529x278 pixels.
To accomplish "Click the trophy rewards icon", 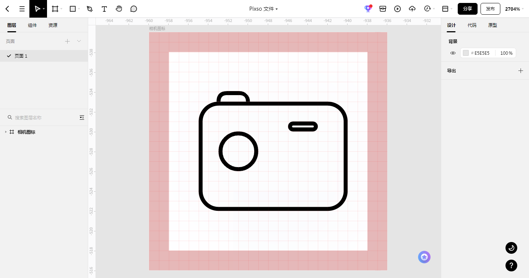I will 368,9.
